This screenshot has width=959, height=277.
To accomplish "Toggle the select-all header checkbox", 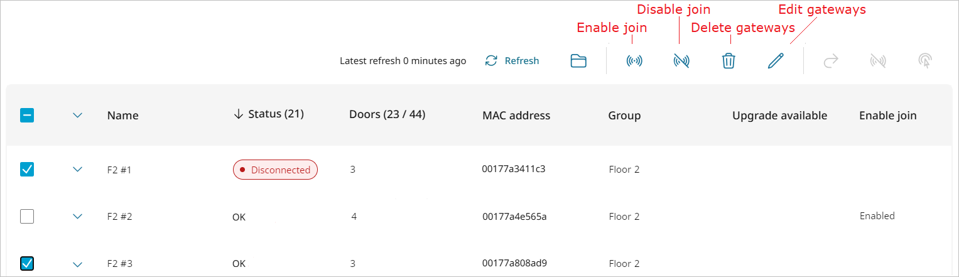I will [27, 116].
